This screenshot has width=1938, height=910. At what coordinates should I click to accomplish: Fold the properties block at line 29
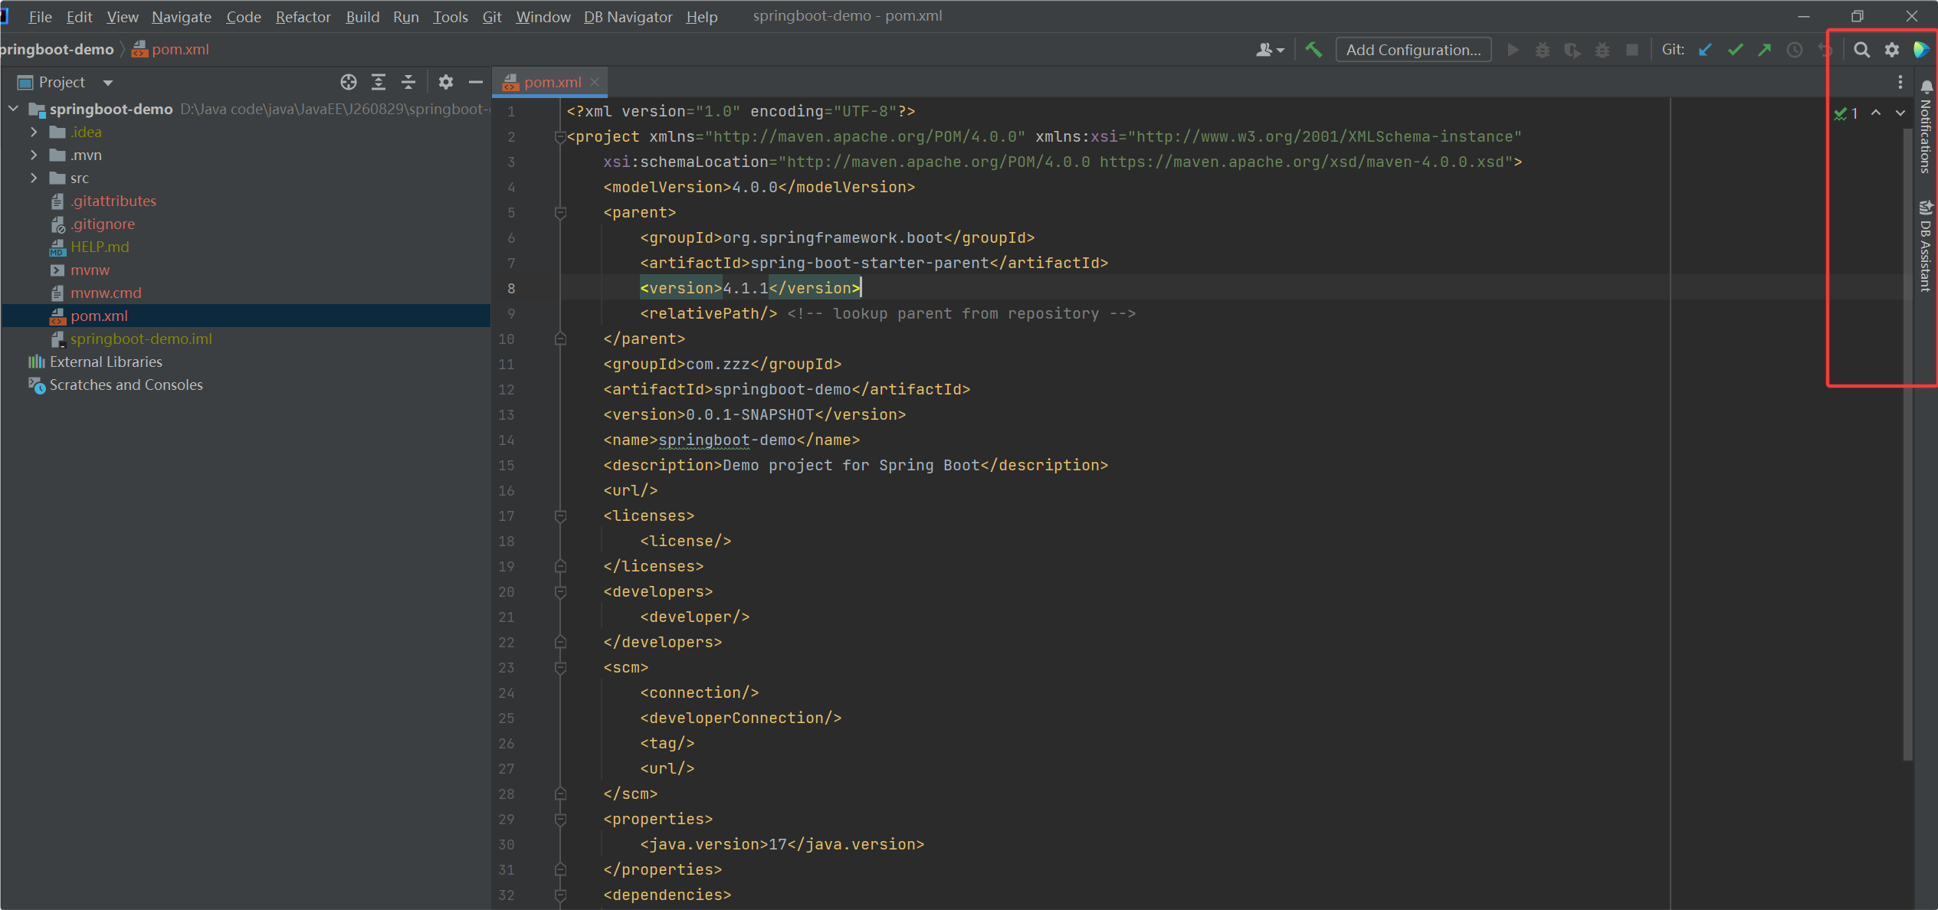[560, 820]
